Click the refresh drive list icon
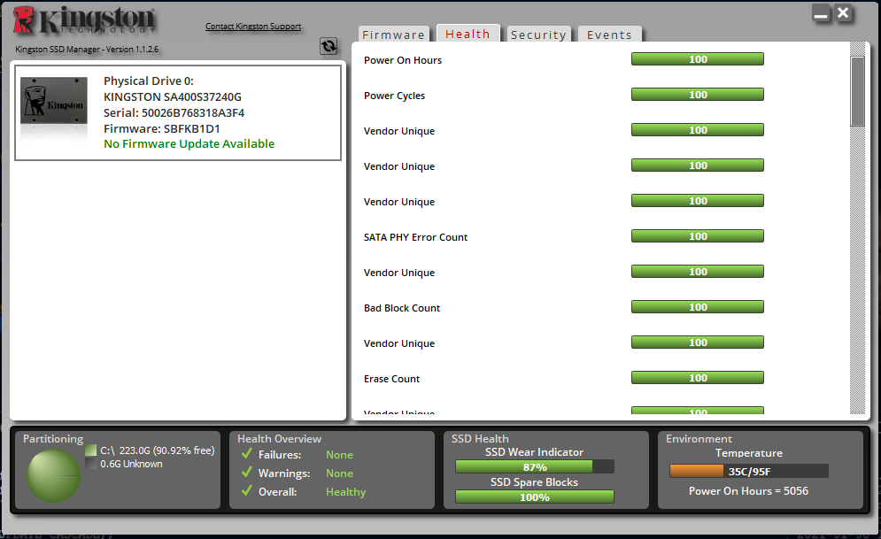This screenshot has height=539, width=881. click(x=328, y=46)
